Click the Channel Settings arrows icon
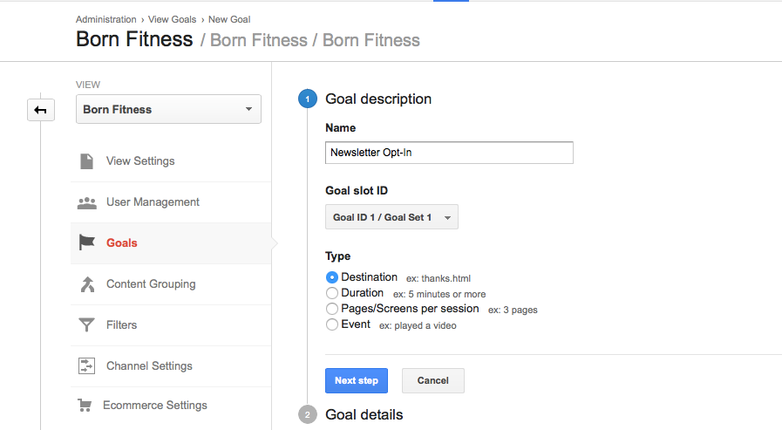The image size is (782, 430). click(87, 366)
